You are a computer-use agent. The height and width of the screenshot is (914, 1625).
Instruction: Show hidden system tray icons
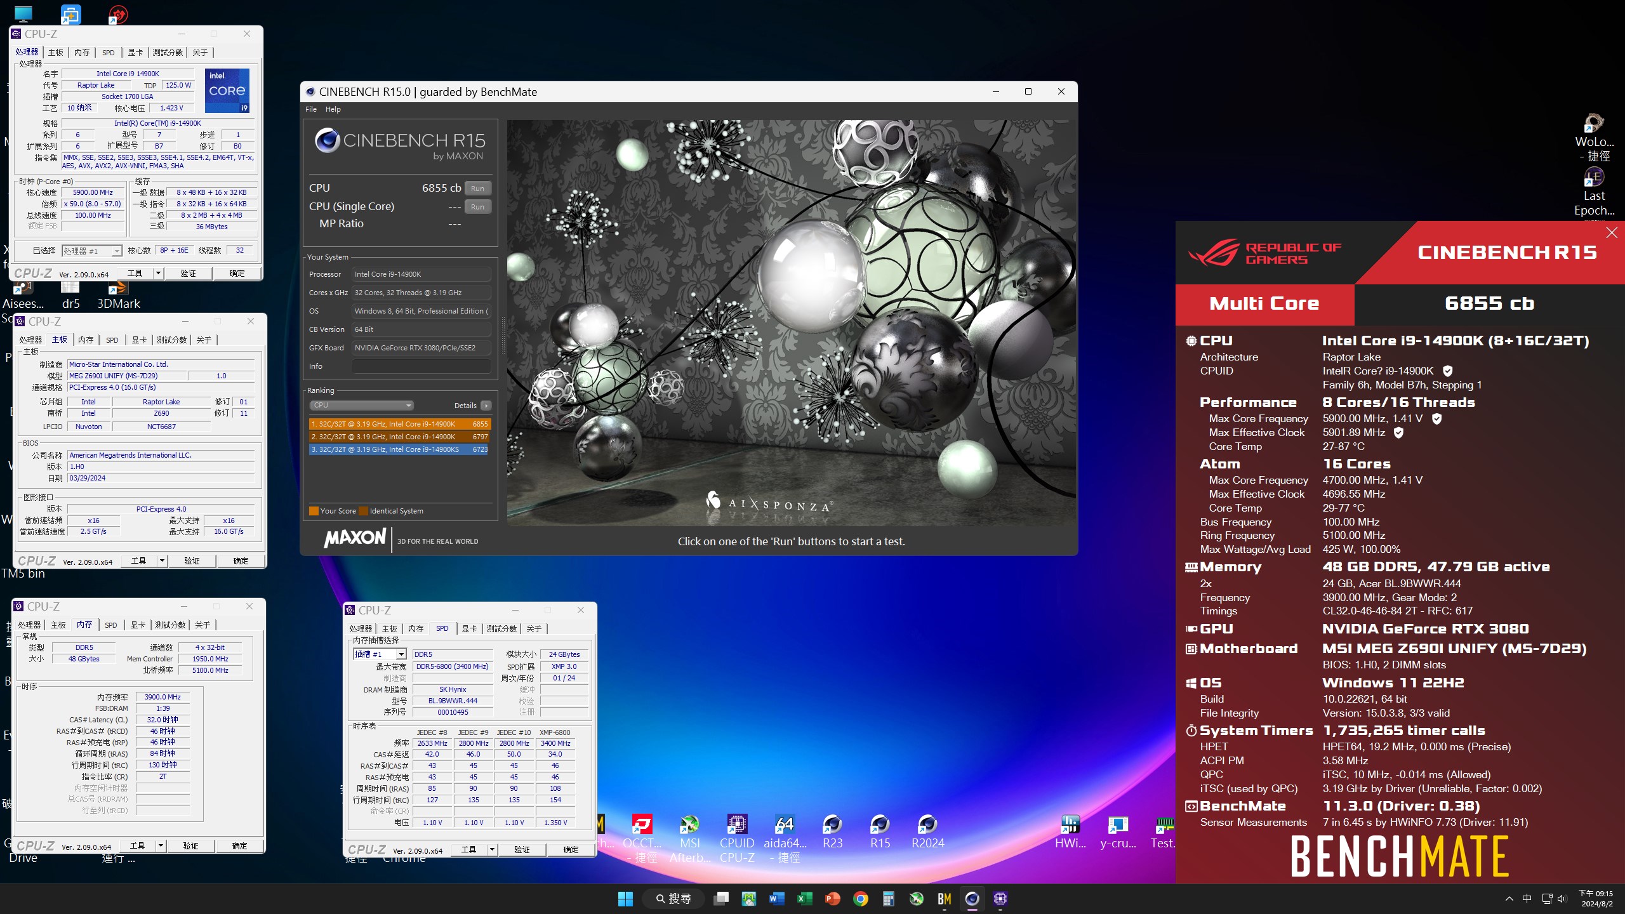(x=1509, y=898)
